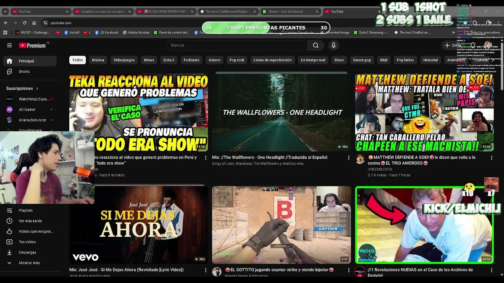Open the Dota 2 Streaming bookmark
This screenshot has width=504, height=283.
click(x=371, y=33)
